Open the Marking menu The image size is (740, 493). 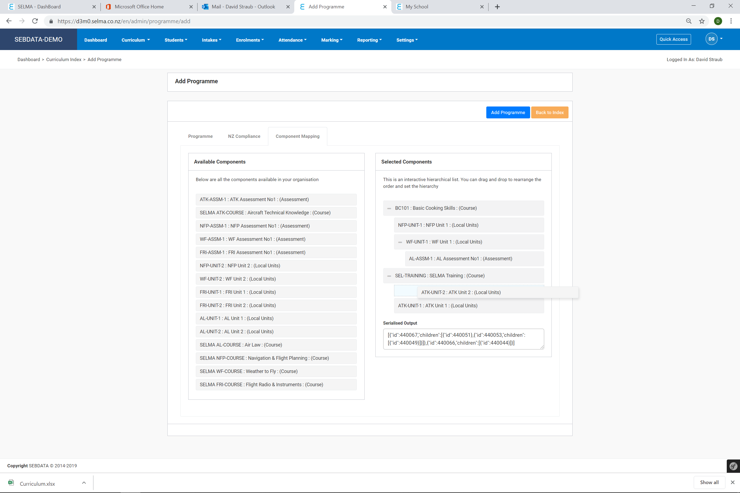coord(332,40)
